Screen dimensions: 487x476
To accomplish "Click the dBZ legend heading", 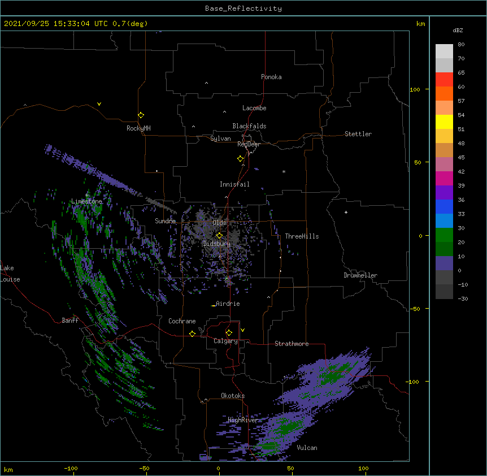I will point(458,30).
